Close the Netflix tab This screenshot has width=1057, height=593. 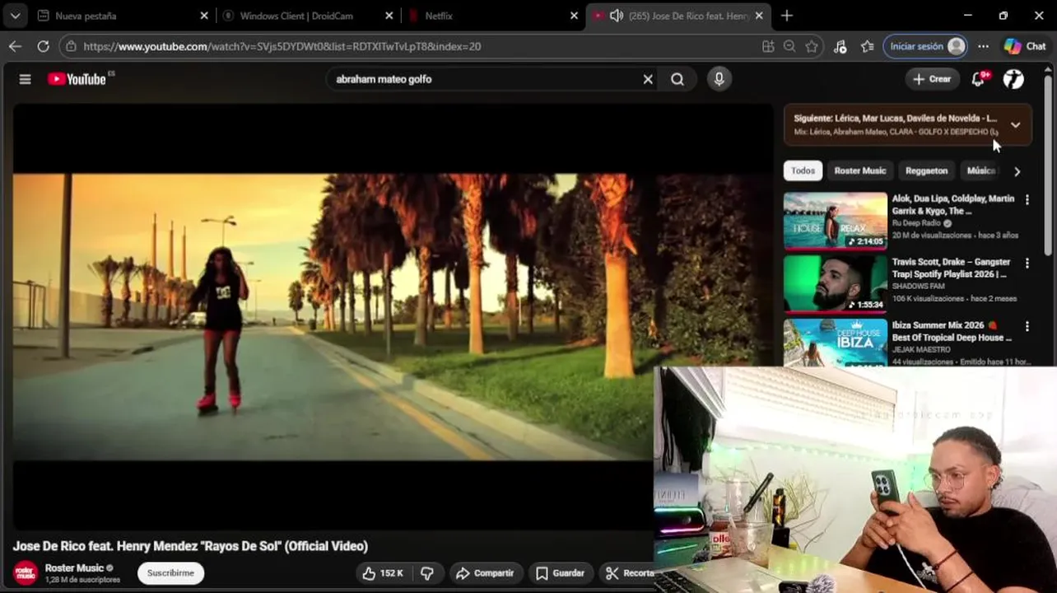pos(575,16)
